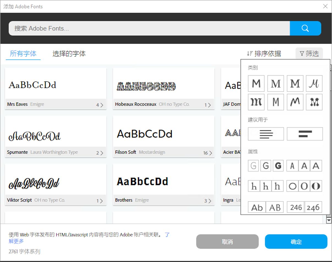Filter by the bold weight icon
This screenshot has height=262, width=332.
pos(278,166)
